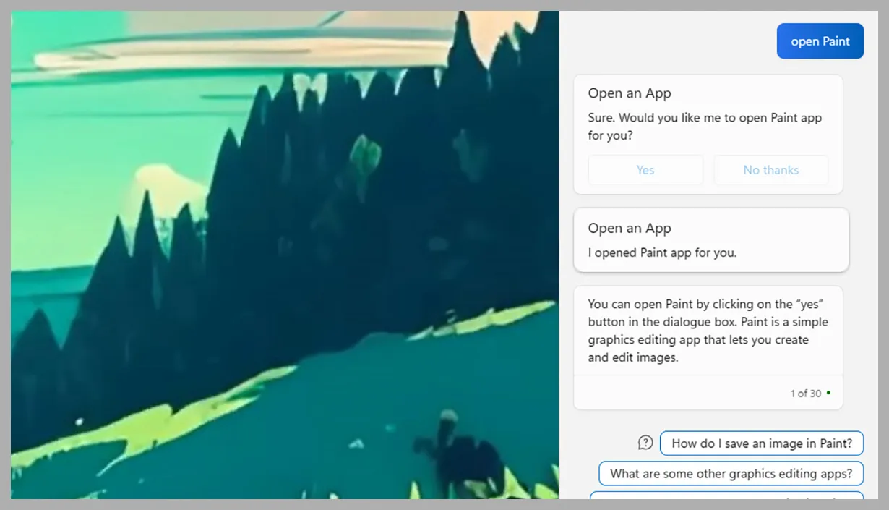Click the green status dot beside the counter
The image size is (889, 510).
(x=828, y=393)
